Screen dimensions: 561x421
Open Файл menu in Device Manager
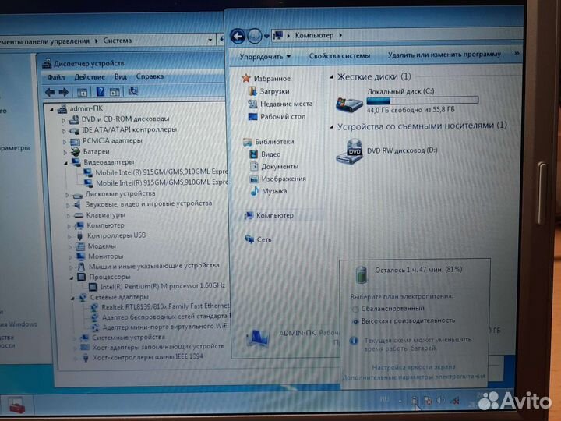pyautogui.click(x=56, y=77)
